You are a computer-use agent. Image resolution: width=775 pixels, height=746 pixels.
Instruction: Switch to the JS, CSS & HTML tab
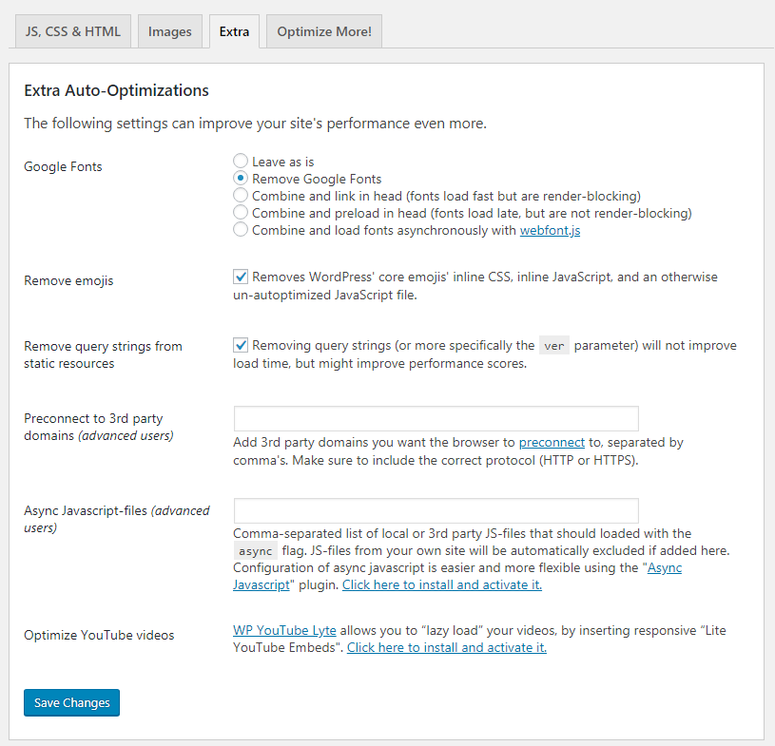72,31
